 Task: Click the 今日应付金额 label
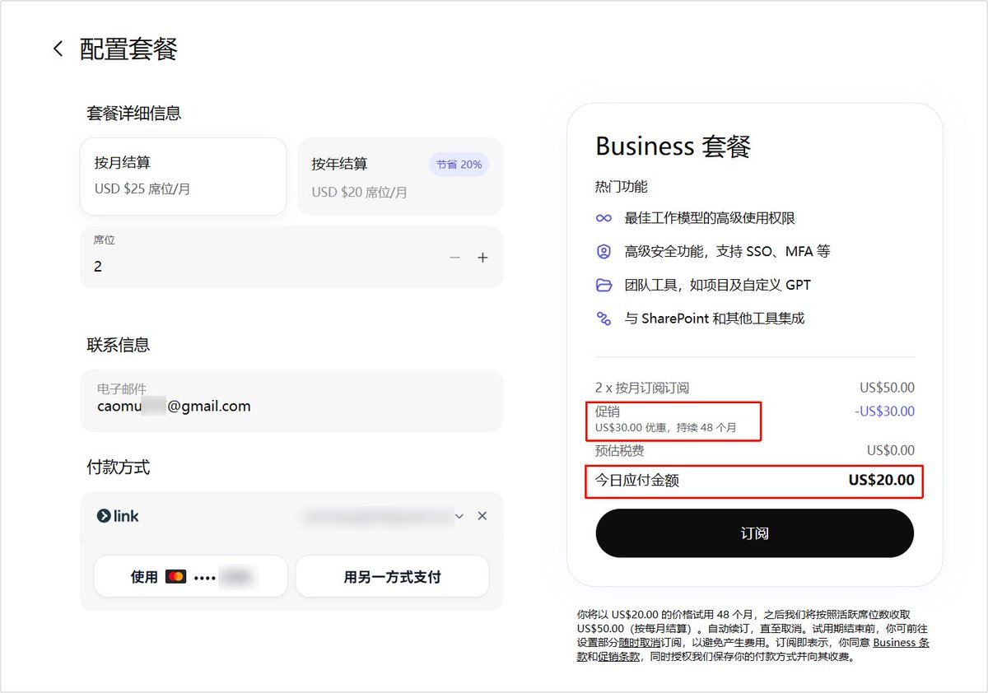[637, 481]
